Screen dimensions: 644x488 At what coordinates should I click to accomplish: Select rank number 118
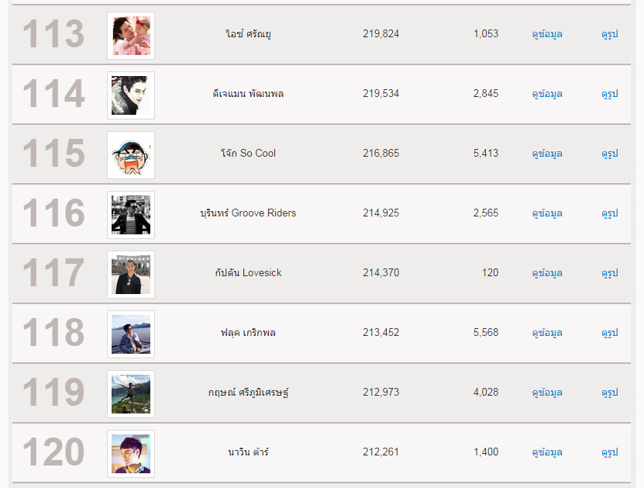point(53,333)
